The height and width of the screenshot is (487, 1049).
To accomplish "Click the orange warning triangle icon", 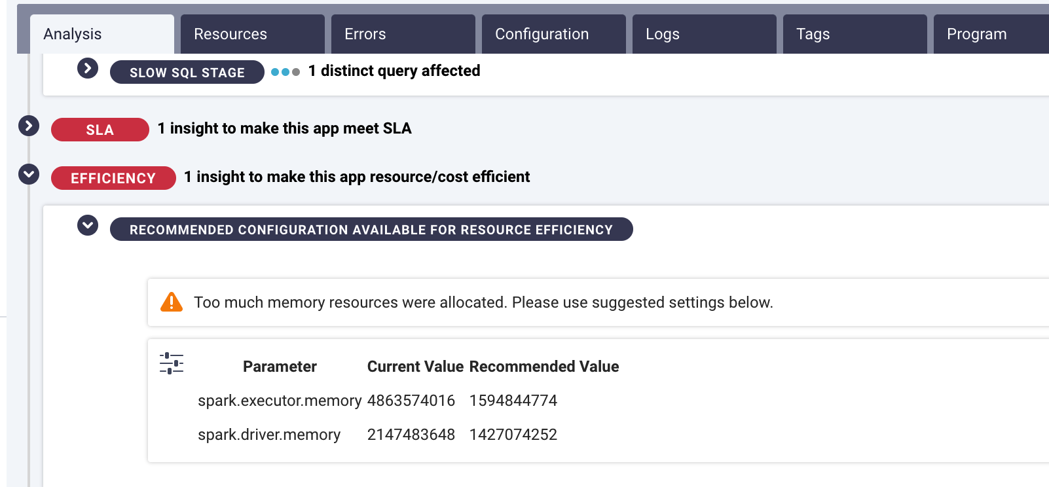I will pyautogui.click(x=172, y=302).
